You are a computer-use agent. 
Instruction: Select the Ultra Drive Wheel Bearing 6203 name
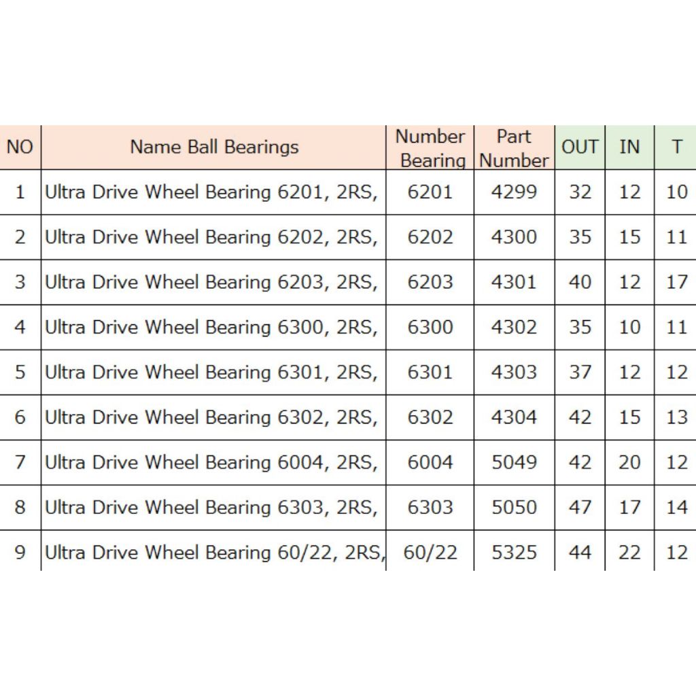coord(211,282)
